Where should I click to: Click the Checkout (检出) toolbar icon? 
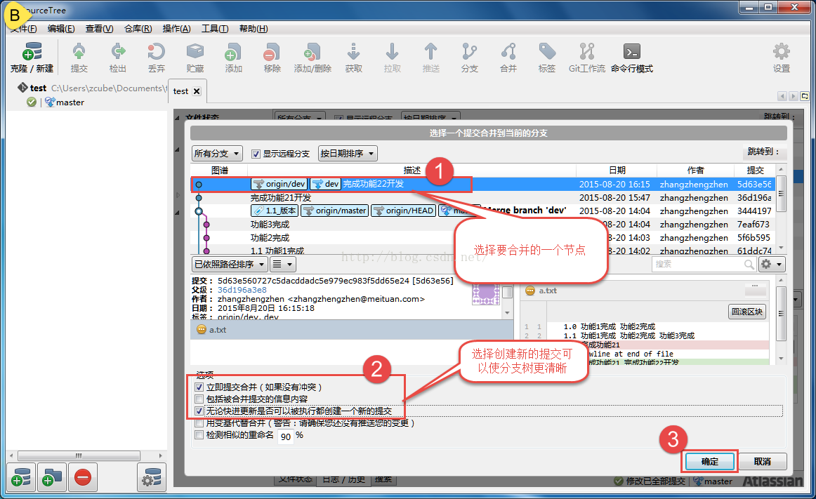pos(117,58)
